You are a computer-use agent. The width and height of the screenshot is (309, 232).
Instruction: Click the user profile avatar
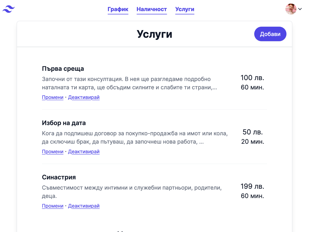(x=290, y=9)
